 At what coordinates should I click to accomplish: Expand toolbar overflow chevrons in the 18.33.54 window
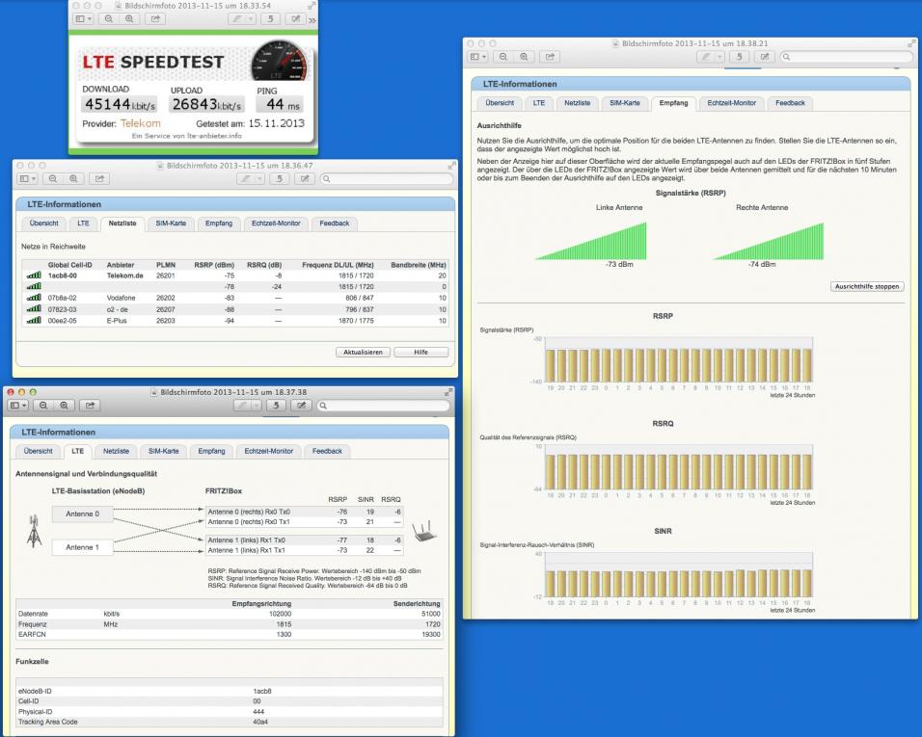[x=312, y=20]
